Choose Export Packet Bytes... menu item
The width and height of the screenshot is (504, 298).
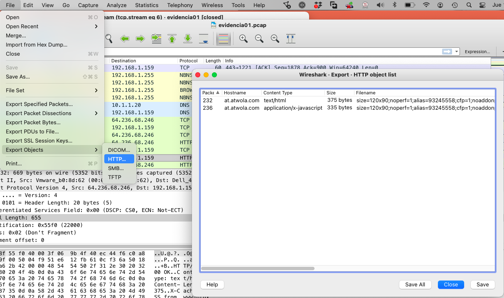point(33,122)
